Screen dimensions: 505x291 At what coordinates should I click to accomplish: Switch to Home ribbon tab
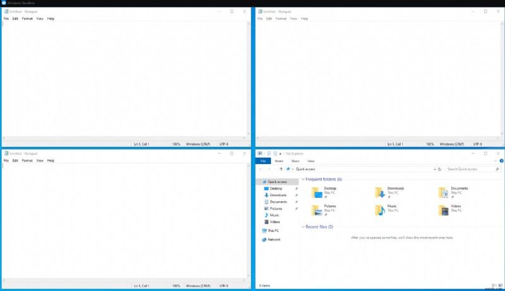(x=279, y=161)
